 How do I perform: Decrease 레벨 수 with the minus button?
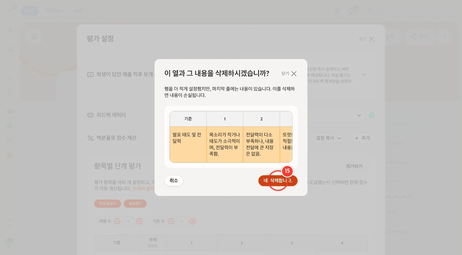[117, 221]
